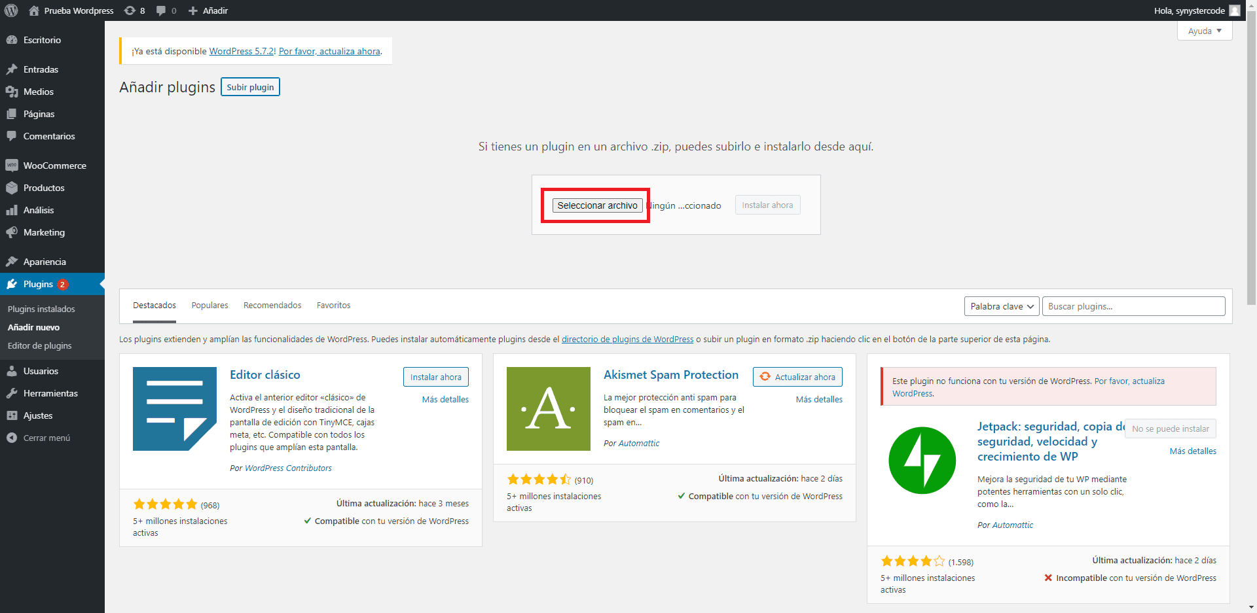Click the Comentarios speech bubble icon in sidebar
Screen dimensions: 1257x613
click(x=12, y=136)
